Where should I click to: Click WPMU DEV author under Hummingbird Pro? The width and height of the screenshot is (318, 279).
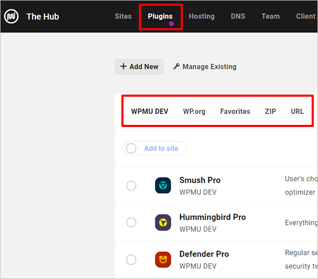click(198, 229)
